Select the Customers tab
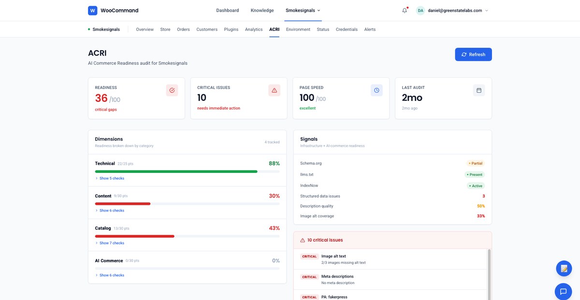The image size is (580, 300). pos(207,29)
